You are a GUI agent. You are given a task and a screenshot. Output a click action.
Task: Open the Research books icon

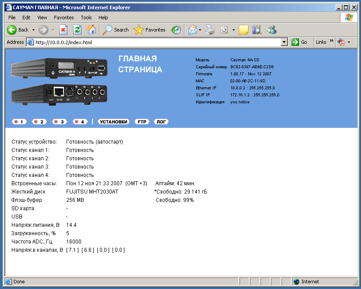click(x=257, y=30)
